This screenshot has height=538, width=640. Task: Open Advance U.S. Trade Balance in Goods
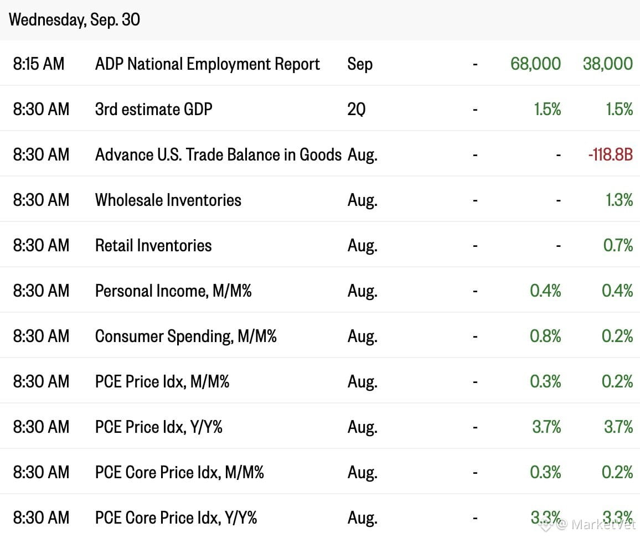coord(218,155)
